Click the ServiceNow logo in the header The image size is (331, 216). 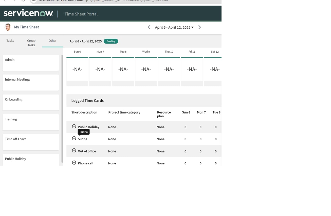pos(28,13)
